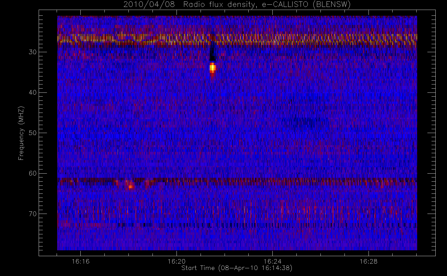The image size is (447, 276).
Task: Click the bright yellow burst near 34 MHz
Action: pos(212,68)
